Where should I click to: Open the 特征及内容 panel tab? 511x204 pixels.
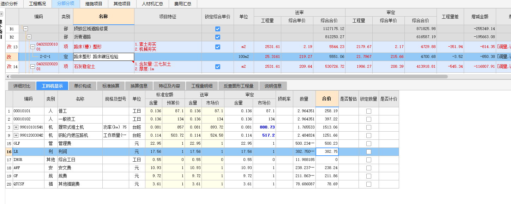(x=169, y=86)
